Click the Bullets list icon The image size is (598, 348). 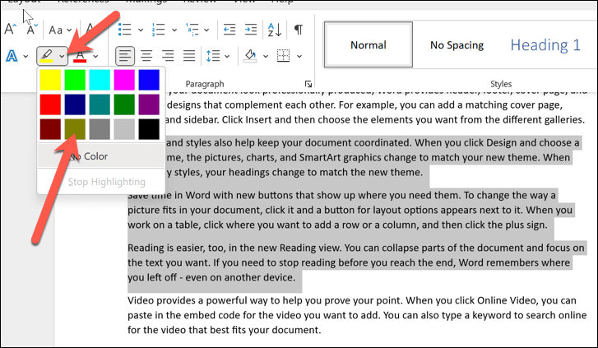pos(125,30)
